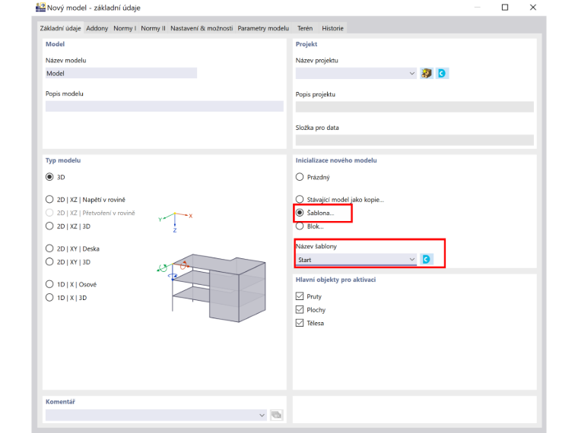
Task: Open the Komentář dropdown
Action: 156,415
